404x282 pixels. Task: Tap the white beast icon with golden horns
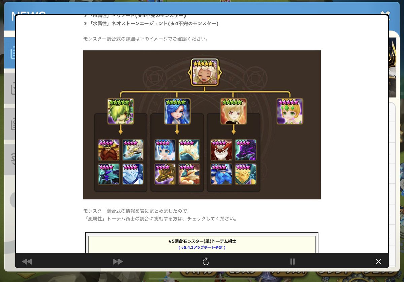pyautogui.click(x=133, y=150)
